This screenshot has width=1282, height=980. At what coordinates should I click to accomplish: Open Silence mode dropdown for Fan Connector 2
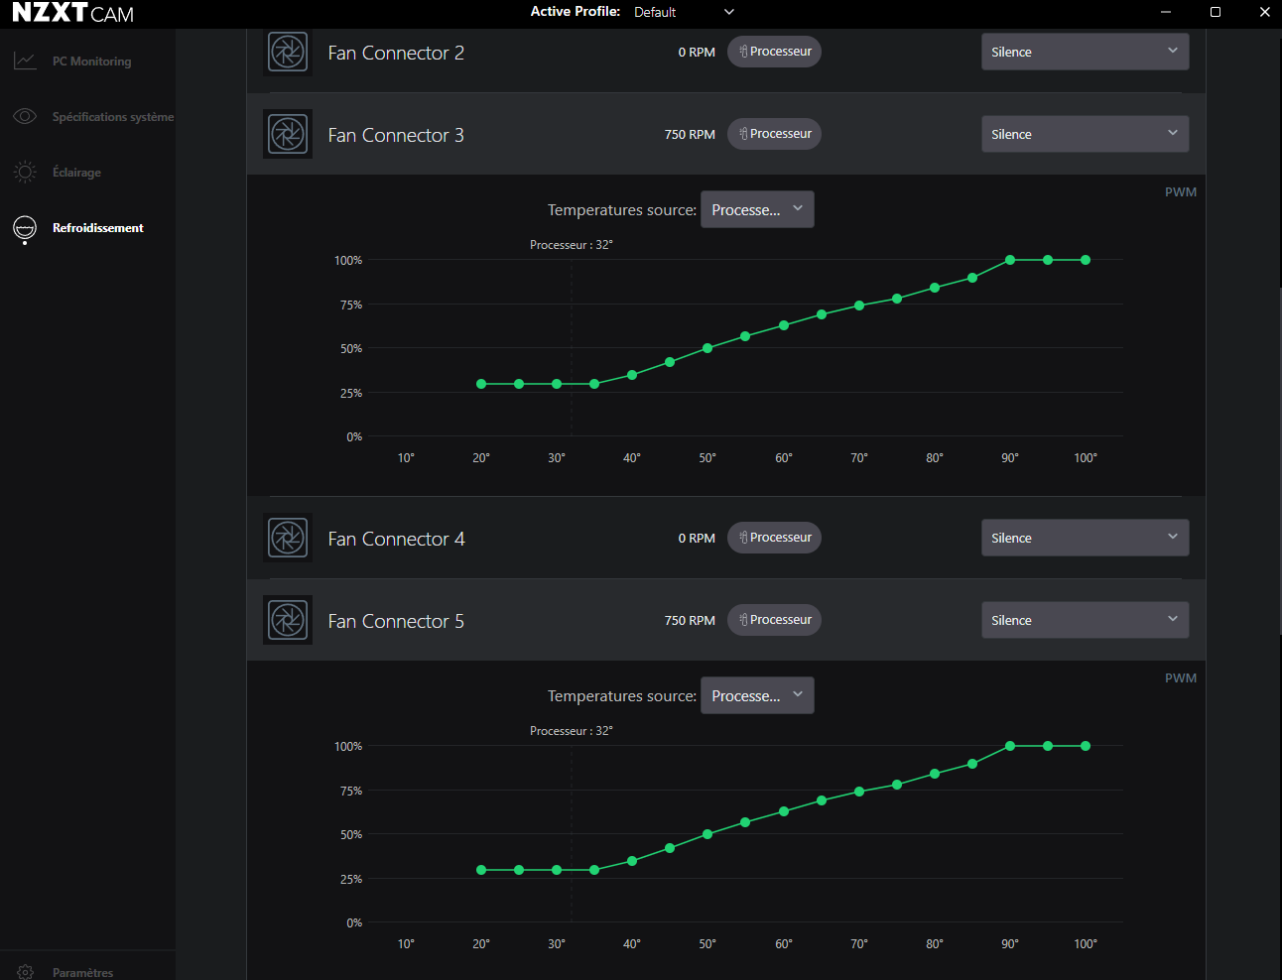point(1085,52)
